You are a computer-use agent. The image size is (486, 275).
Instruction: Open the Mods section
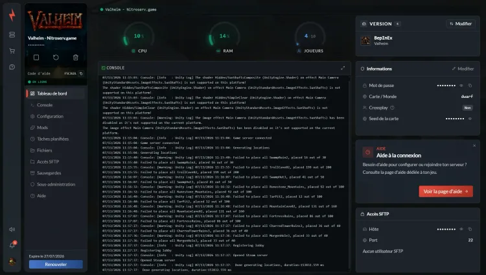[x=56, y=128]
